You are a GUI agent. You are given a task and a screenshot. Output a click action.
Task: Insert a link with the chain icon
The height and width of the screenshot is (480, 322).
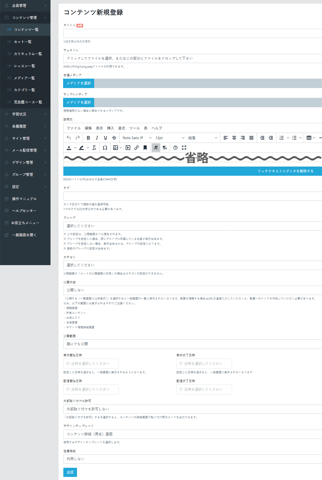click(x=137, y=148)
